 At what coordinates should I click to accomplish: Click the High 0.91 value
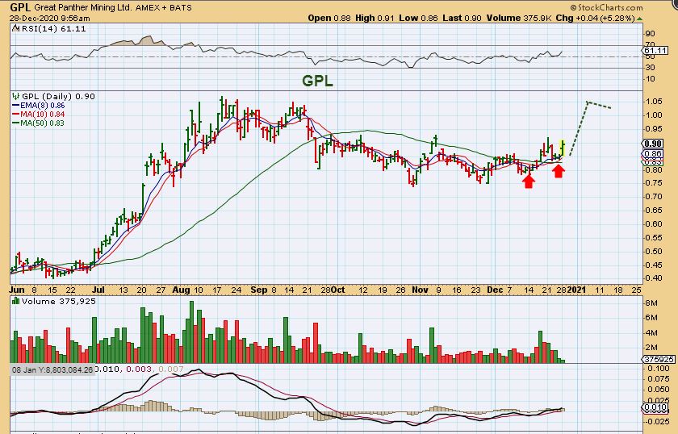pyautogui.click(x=375, y=19)
